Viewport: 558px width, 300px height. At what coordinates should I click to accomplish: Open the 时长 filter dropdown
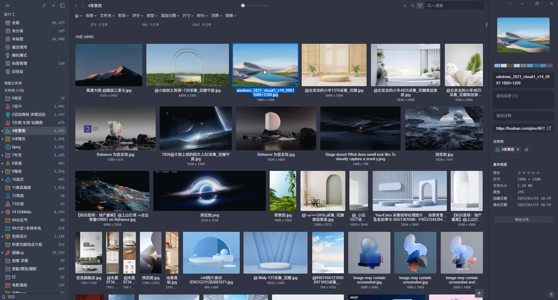(202, 16)
